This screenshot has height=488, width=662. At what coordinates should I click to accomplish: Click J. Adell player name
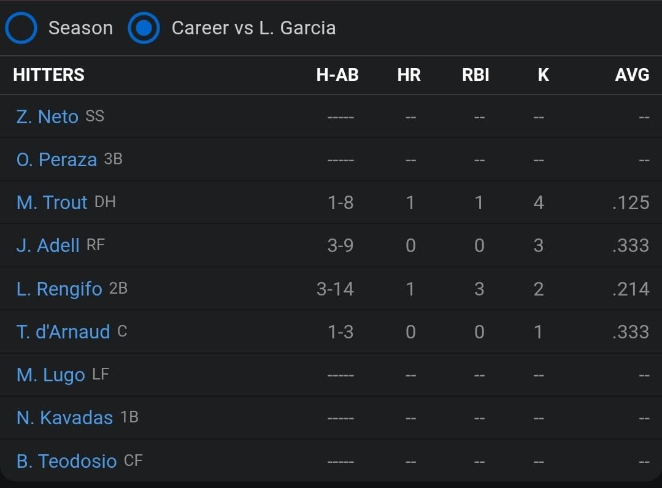pyautogui.click(x=48, y=245)
